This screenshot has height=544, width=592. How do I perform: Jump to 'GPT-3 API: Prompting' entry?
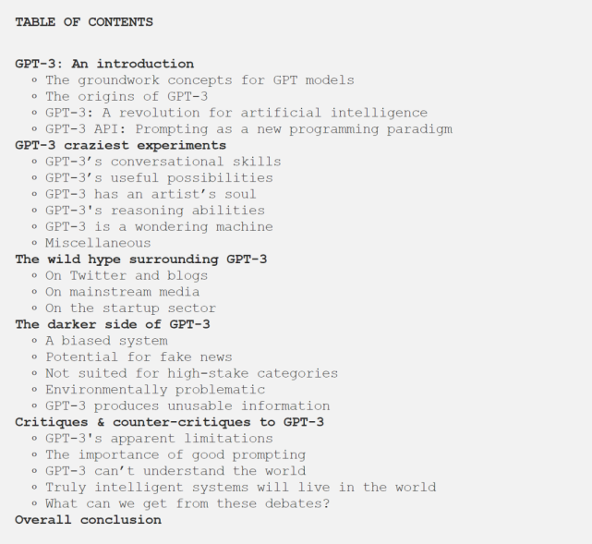pos(248,129)
